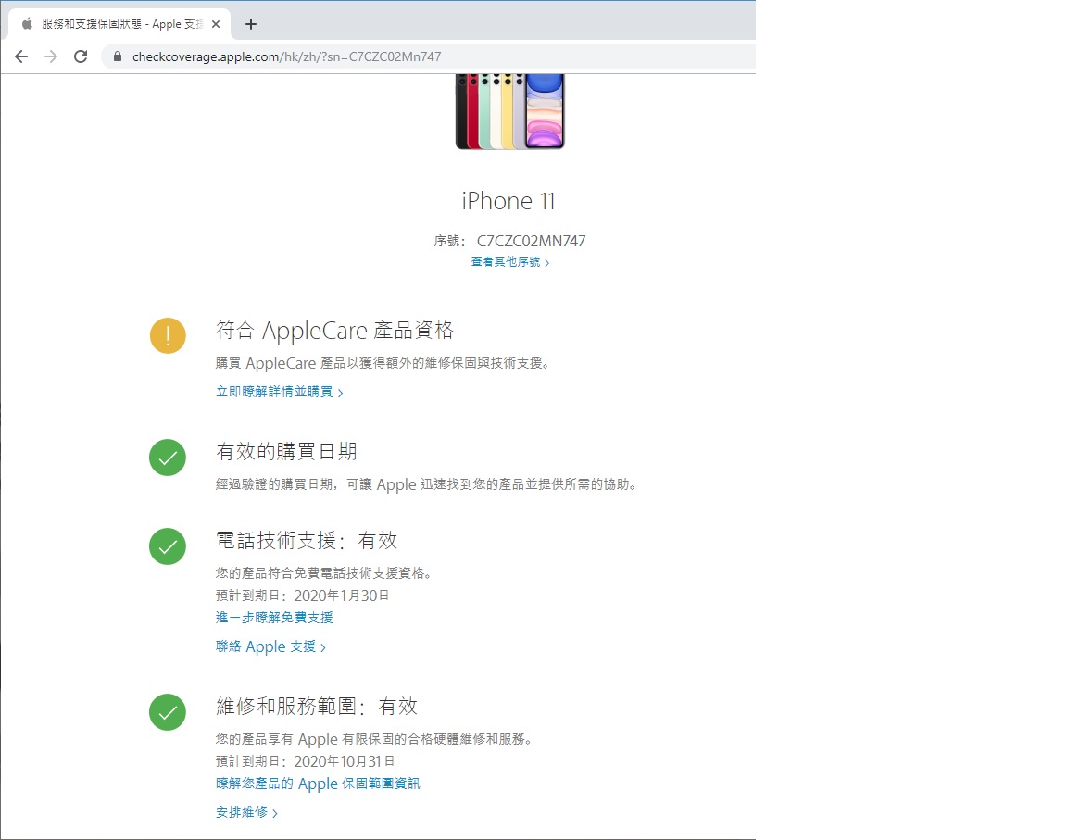Click the yellow AppleCare warning icon
Viewport: 1067px width, 840px height.
[168, 335]
